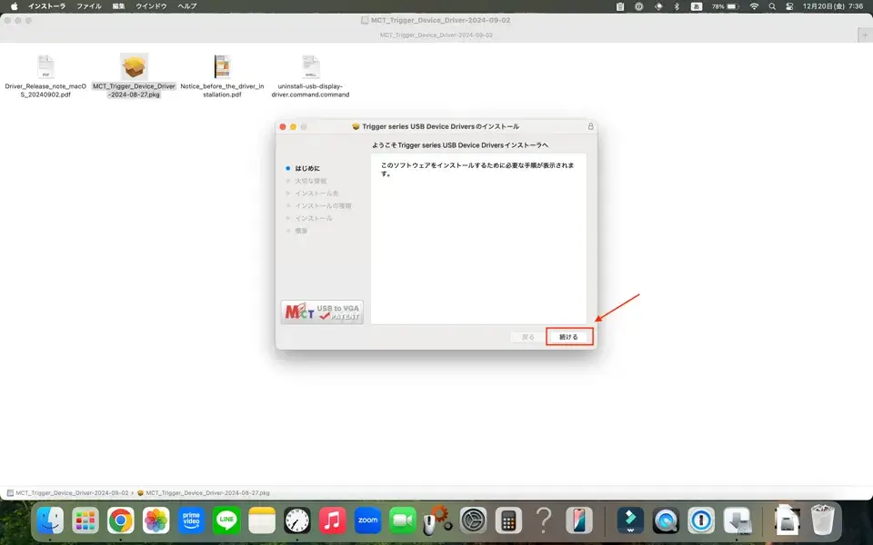Open Control Center icon in menu bar
The width and height of the screenshot is (873, 545).
pos(789,6)
